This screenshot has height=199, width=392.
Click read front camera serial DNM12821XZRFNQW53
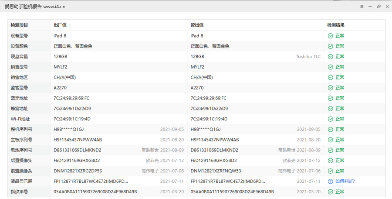[x=216, y=171]
